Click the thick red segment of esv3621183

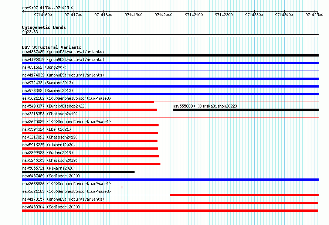[x=244, y=195]
